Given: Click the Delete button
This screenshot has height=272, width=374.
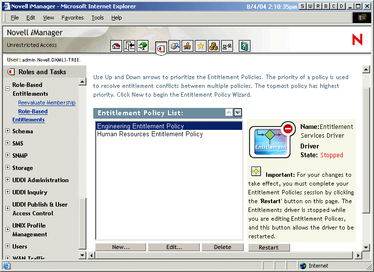Looking at the screenshot, I should pos(223,247).
